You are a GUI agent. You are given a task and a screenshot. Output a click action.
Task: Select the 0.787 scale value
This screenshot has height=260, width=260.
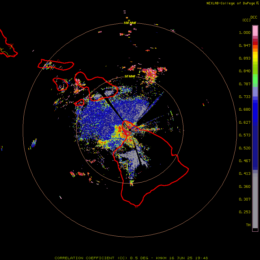point(245,84)
